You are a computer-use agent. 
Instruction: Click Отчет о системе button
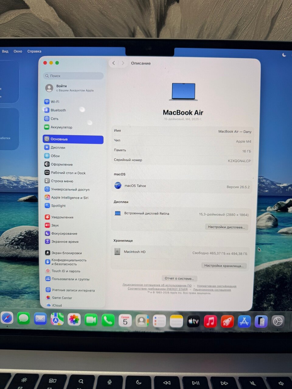point(179,278)
